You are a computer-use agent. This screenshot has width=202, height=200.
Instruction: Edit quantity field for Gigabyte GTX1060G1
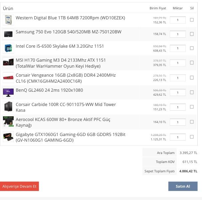[x=178, y=137]
